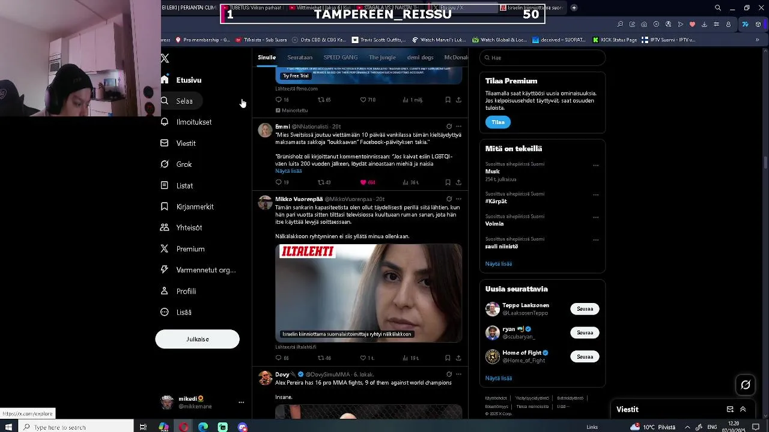Viewport: 769px width, 432px height.
Task: Open the more options for Musk trend
Action: tap(596, 166)
